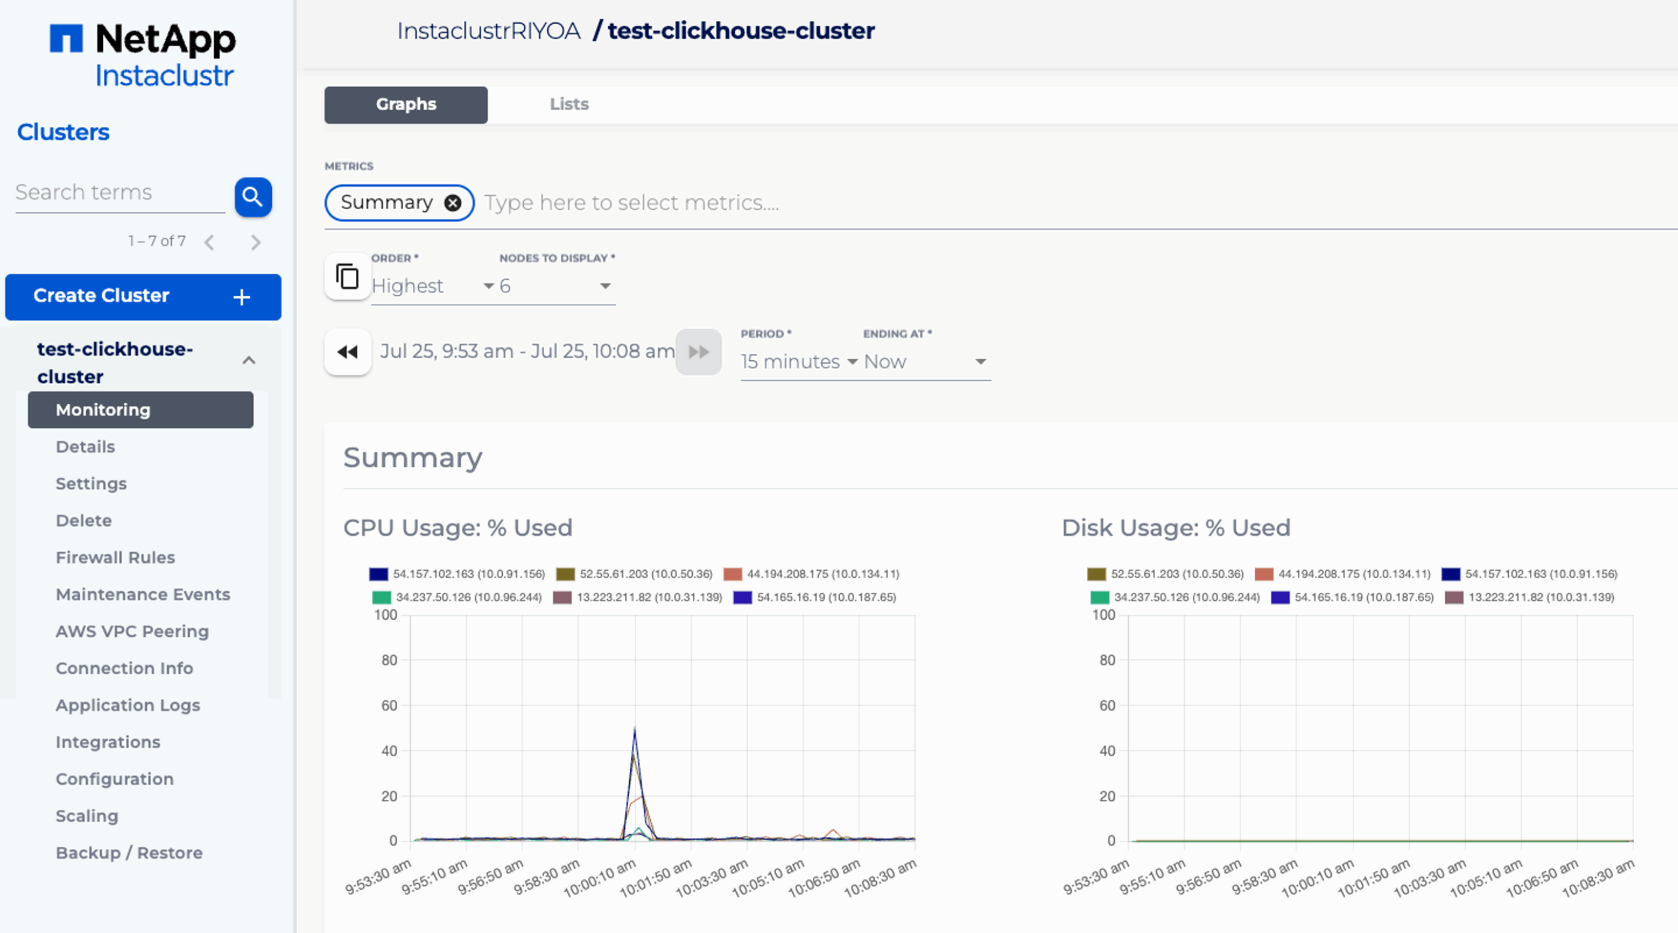This screenshot has height=933, width=1678.
Task: Focus the metrics selection input field
Action: pyautogui.click(x=1075, y=203)
